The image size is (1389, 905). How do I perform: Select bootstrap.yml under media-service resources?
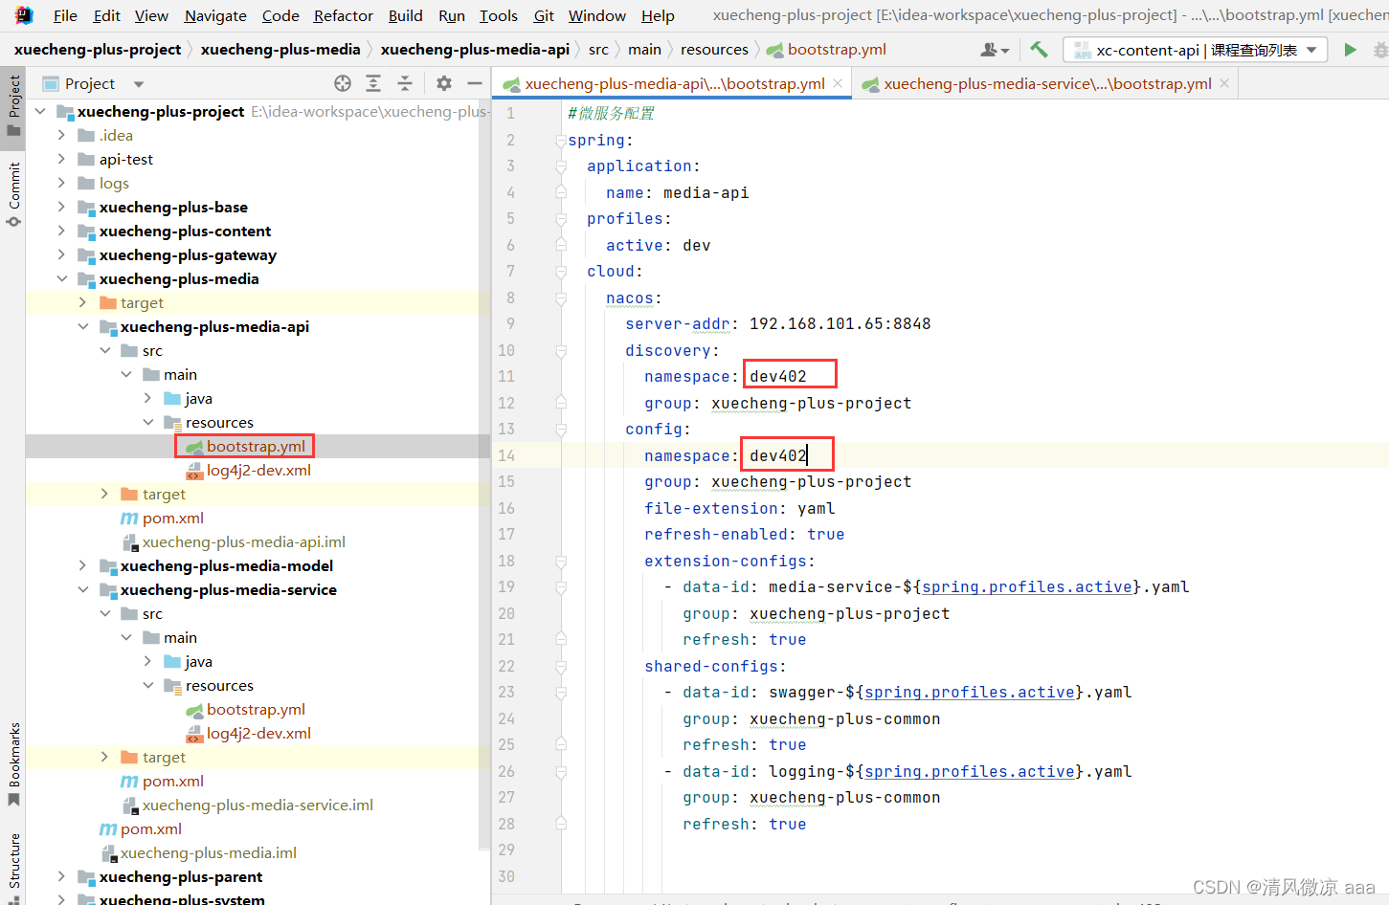pyautogui.click(x=256, y=709)
